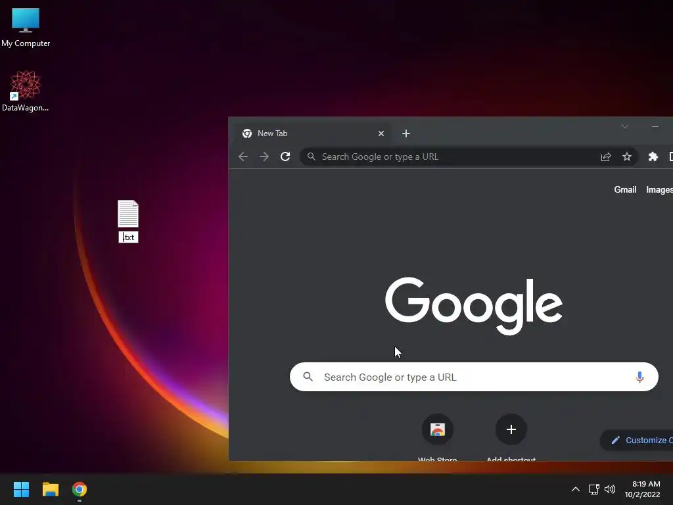
Task: Open Chrome Extensions puzzle icon
Action: [653, 156]
